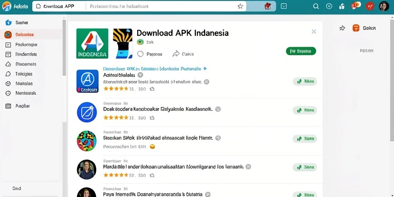Viewport: 394px width, 197px height.
Task: Click the striped bottle app thumbnail
Action: (x=123, y=43)
